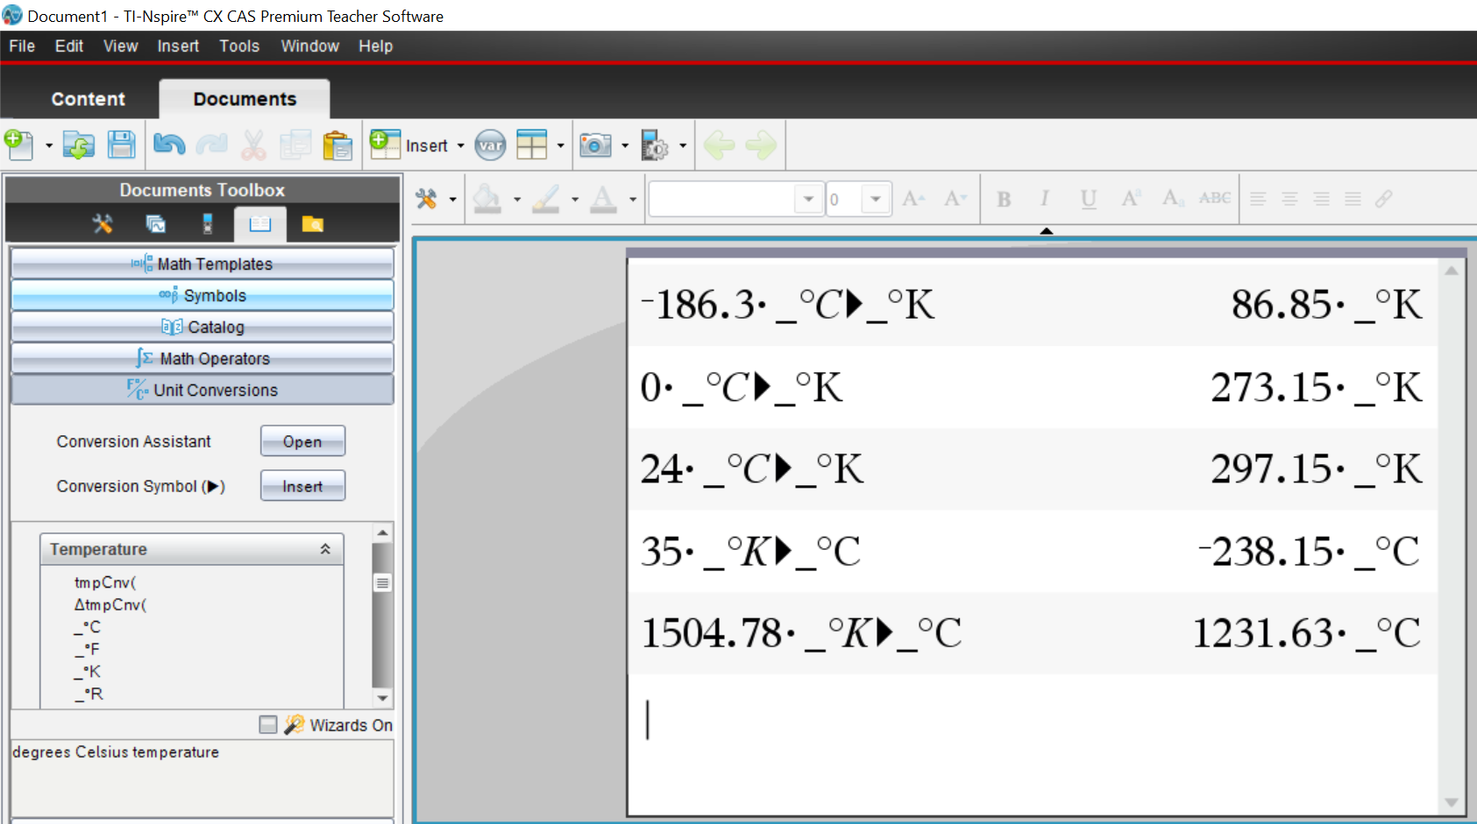
Task: Switch to the Documents tab
Action: (x=245, y=99)
